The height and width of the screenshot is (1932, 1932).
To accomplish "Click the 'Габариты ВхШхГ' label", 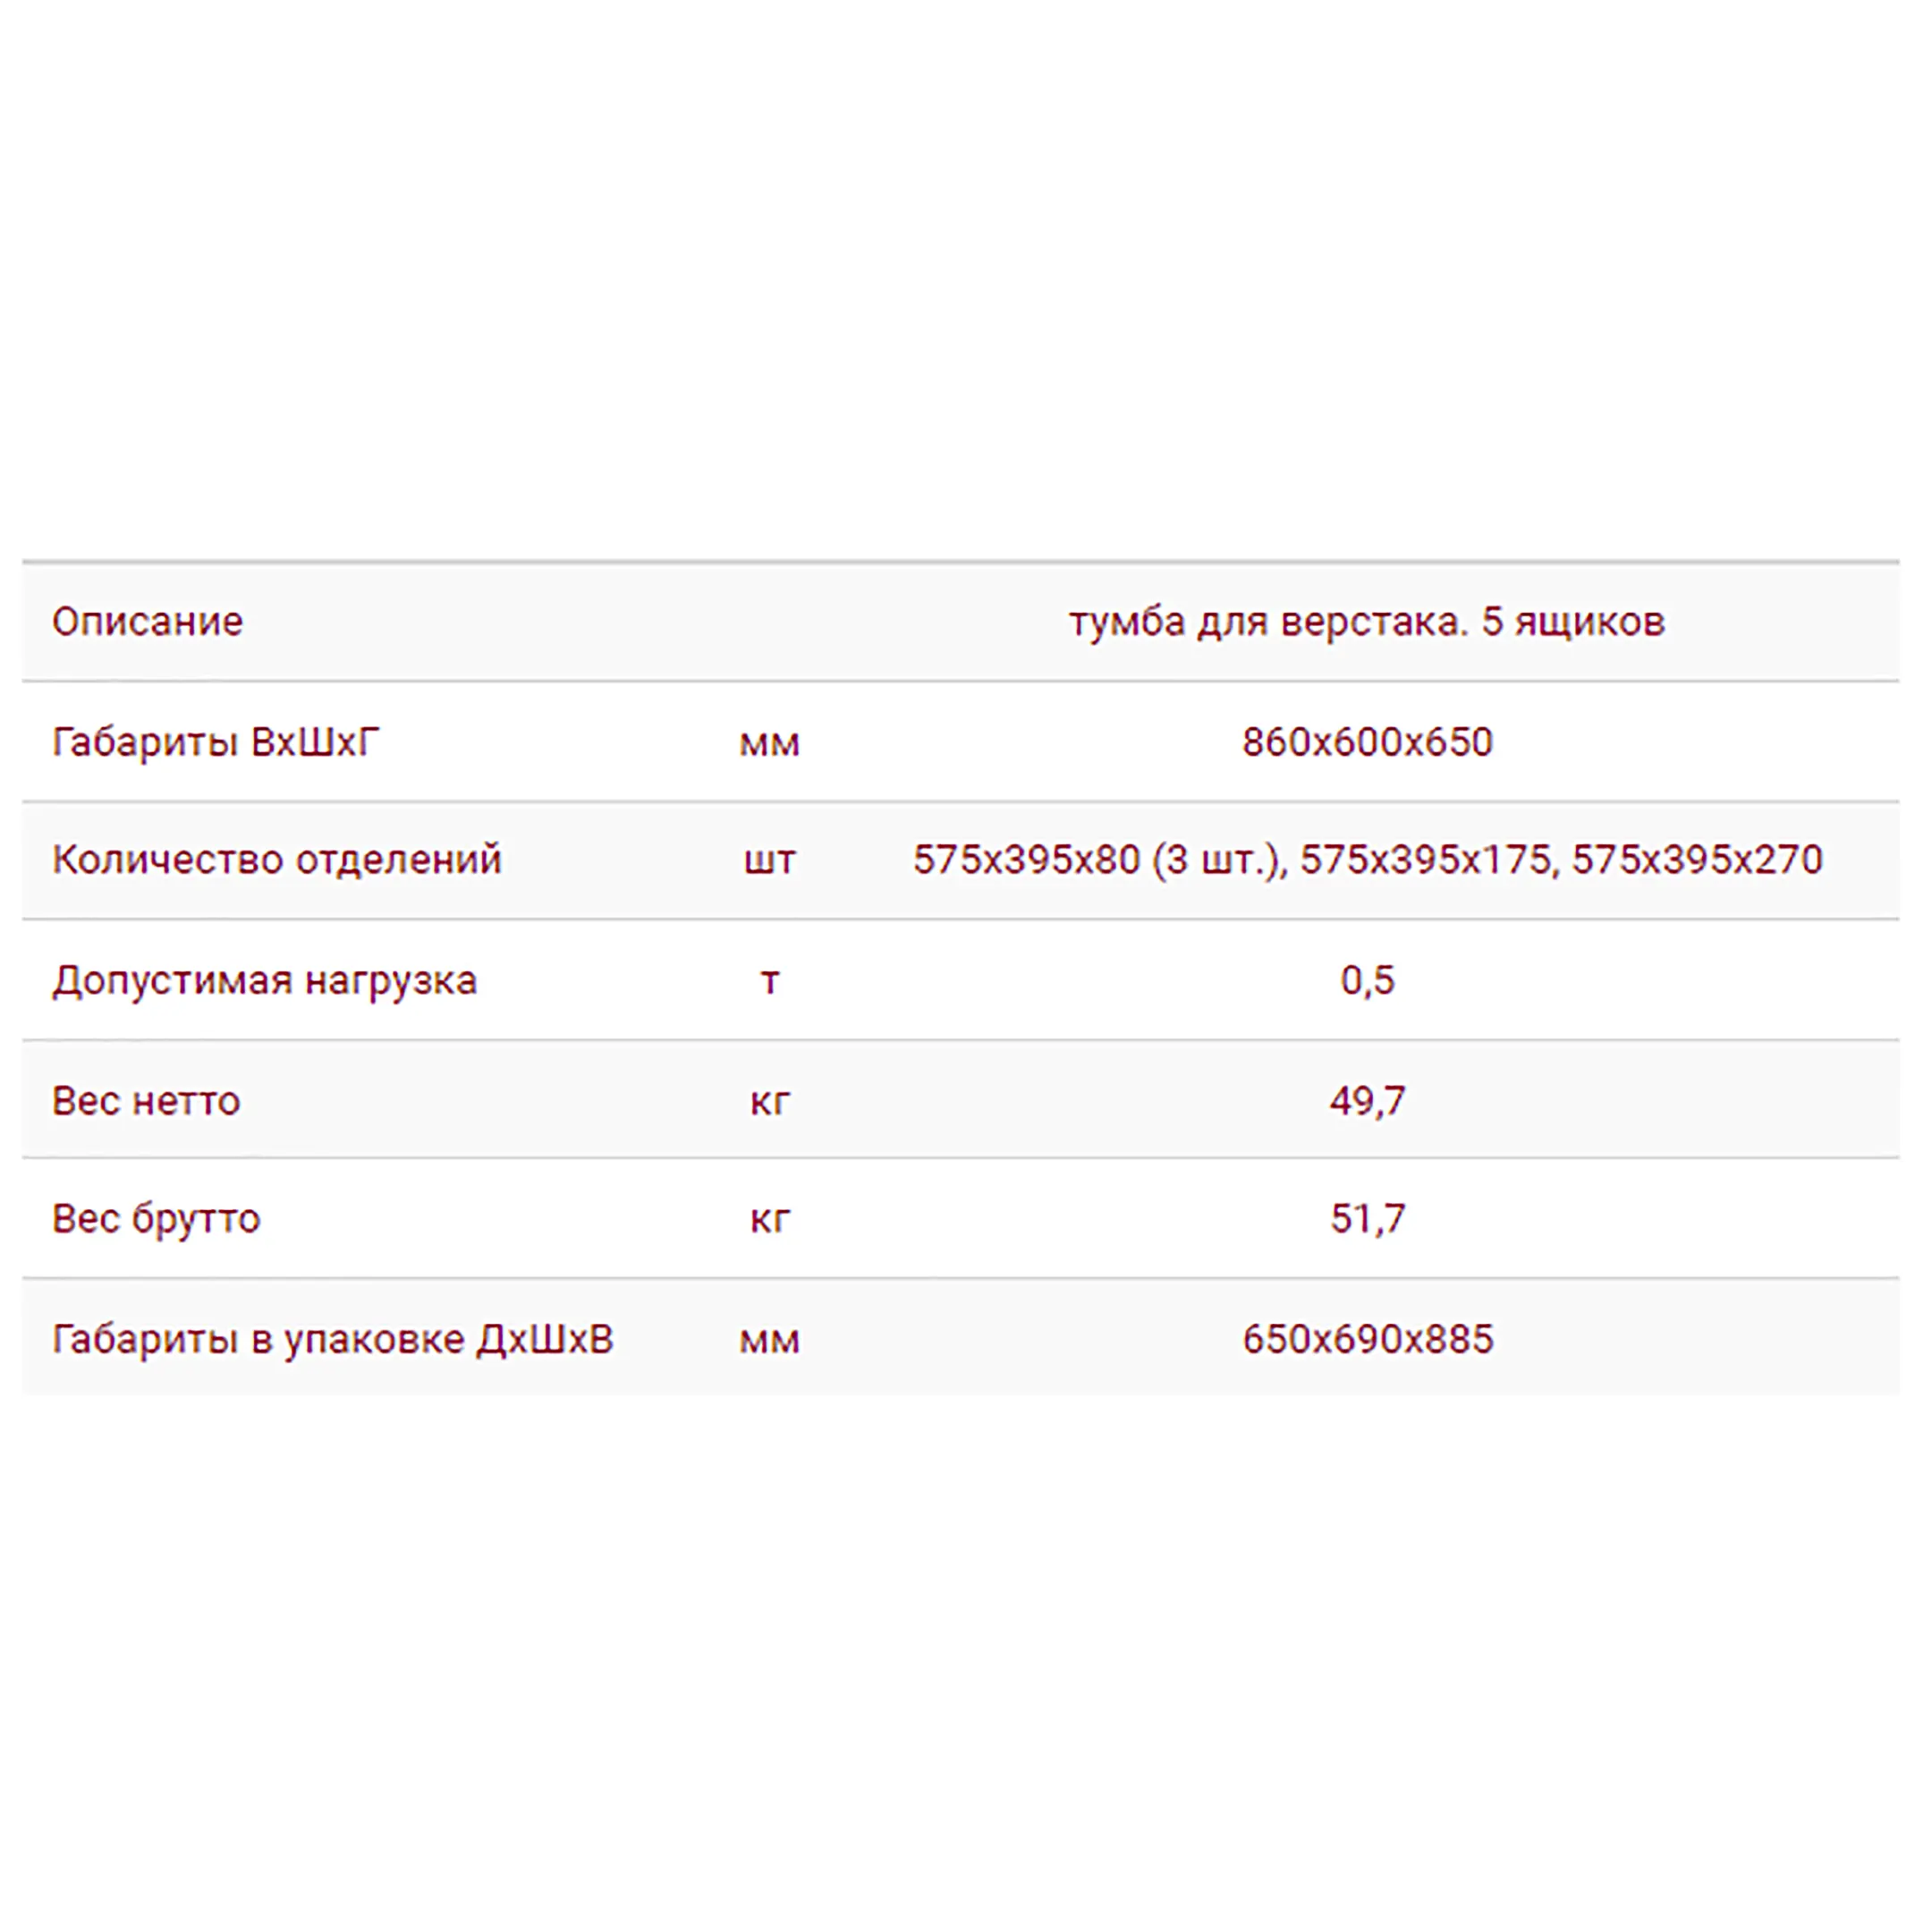I will tap(216, 742).
